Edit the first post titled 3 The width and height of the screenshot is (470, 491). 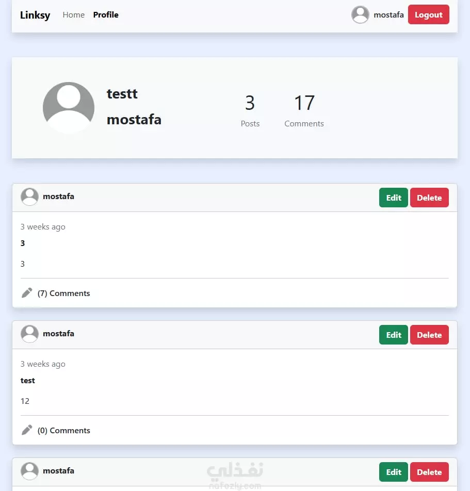394,198
